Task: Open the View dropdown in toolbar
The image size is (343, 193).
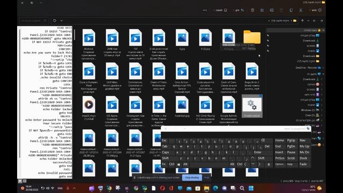Action: click(220, 10)
